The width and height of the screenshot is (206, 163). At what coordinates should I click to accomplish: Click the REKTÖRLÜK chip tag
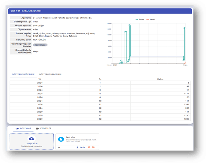pos(40,45)
